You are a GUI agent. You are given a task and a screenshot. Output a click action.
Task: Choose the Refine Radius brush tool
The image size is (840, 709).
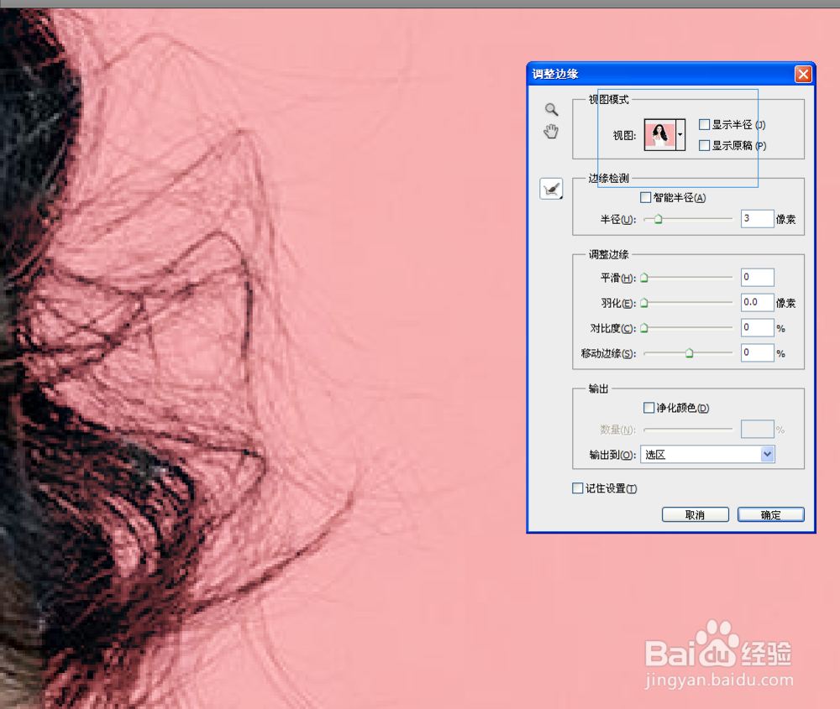point(551,189)
